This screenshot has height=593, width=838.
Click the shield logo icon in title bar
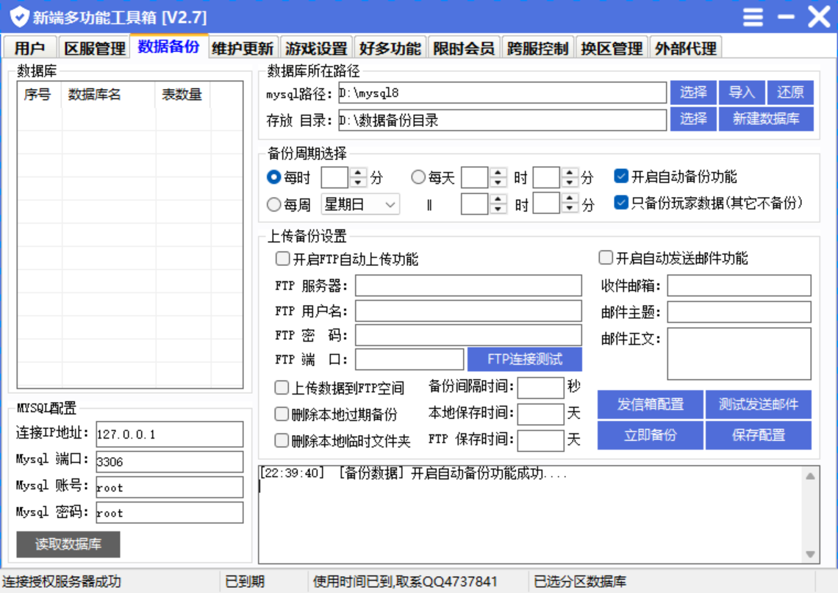[x=19, y=17]
